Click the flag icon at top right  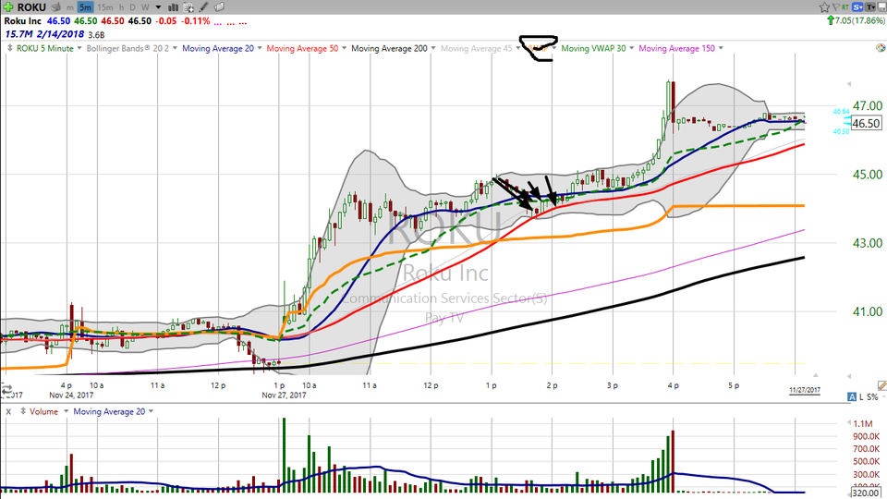(x=835, y=6)
